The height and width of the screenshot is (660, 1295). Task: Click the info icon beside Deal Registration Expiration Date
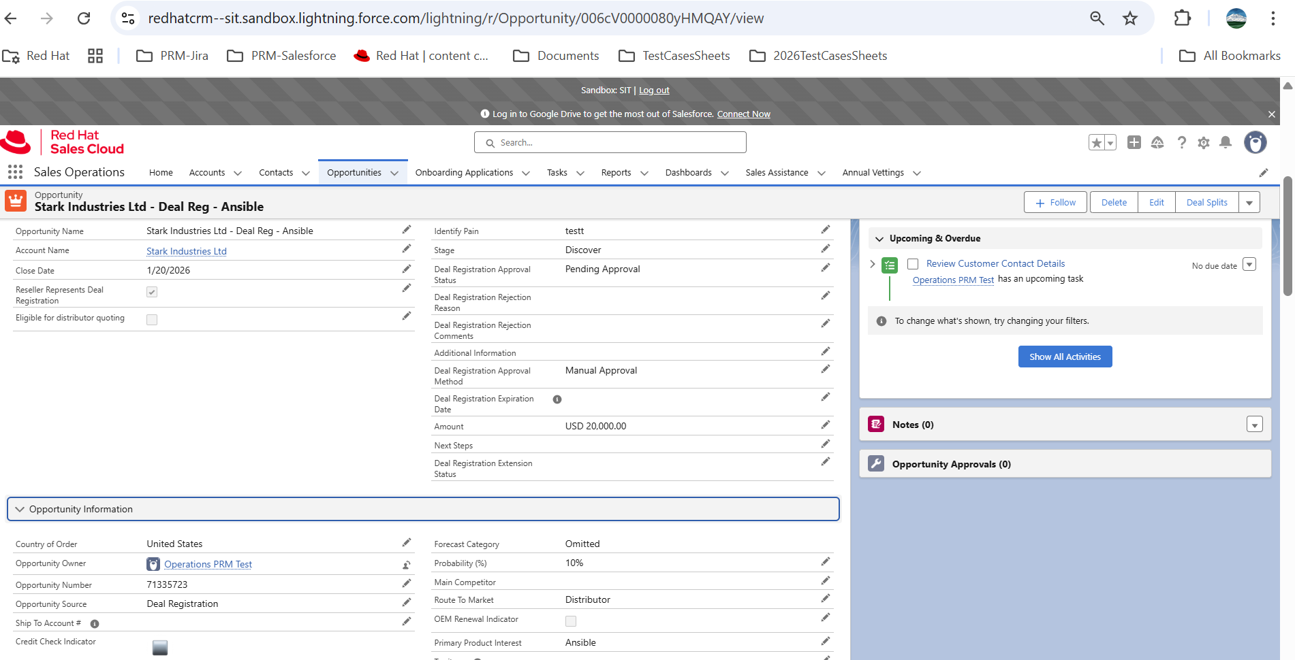pos(557,399)
